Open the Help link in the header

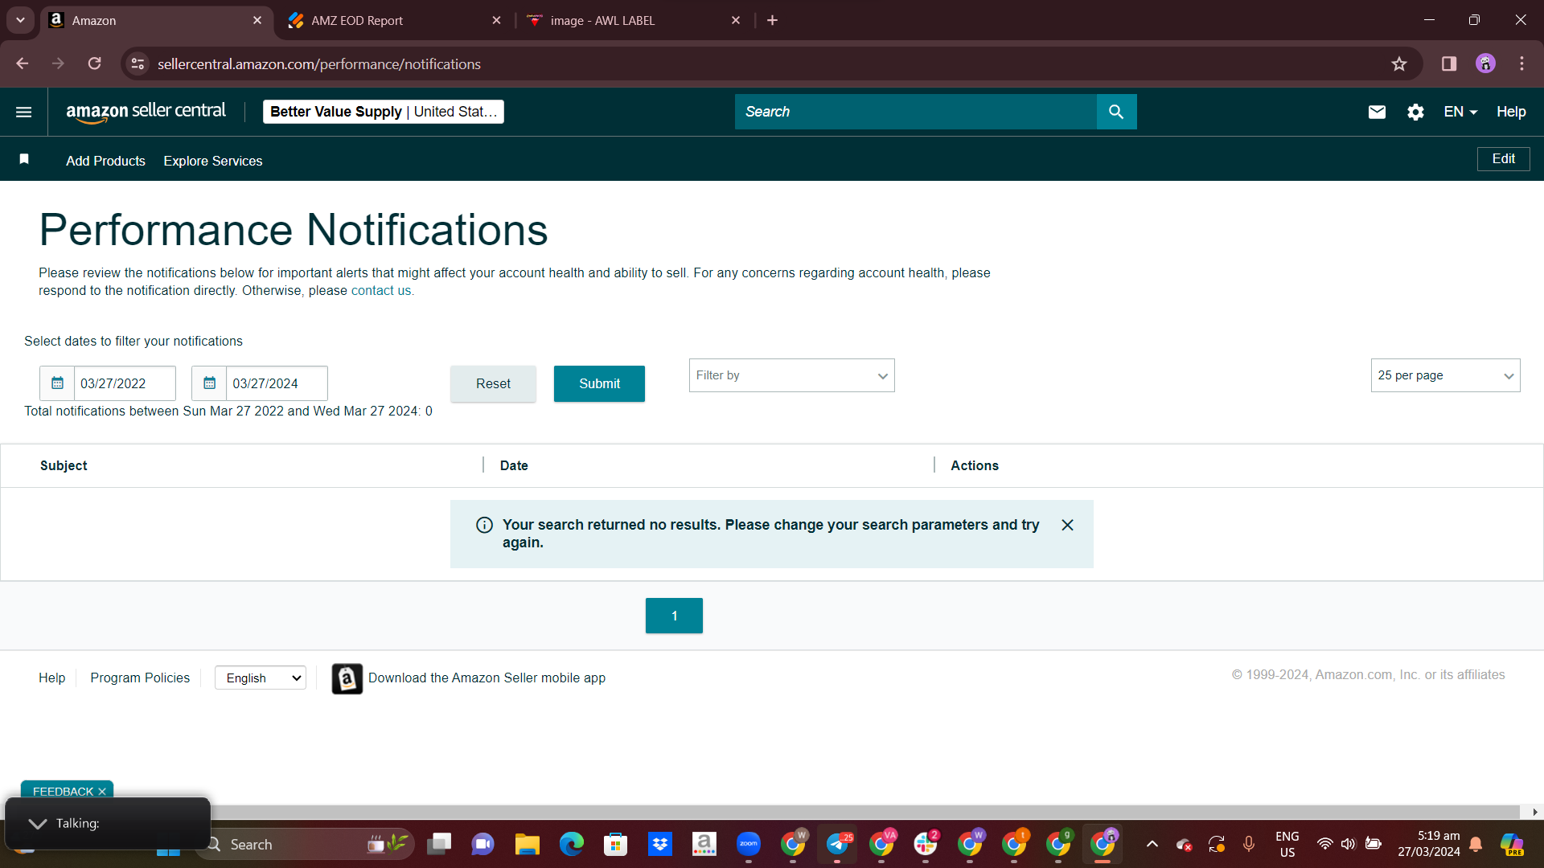[1511, 112]
